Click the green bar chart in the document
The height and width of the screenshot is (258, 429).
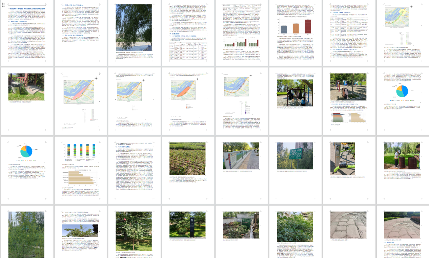(241, 42)
